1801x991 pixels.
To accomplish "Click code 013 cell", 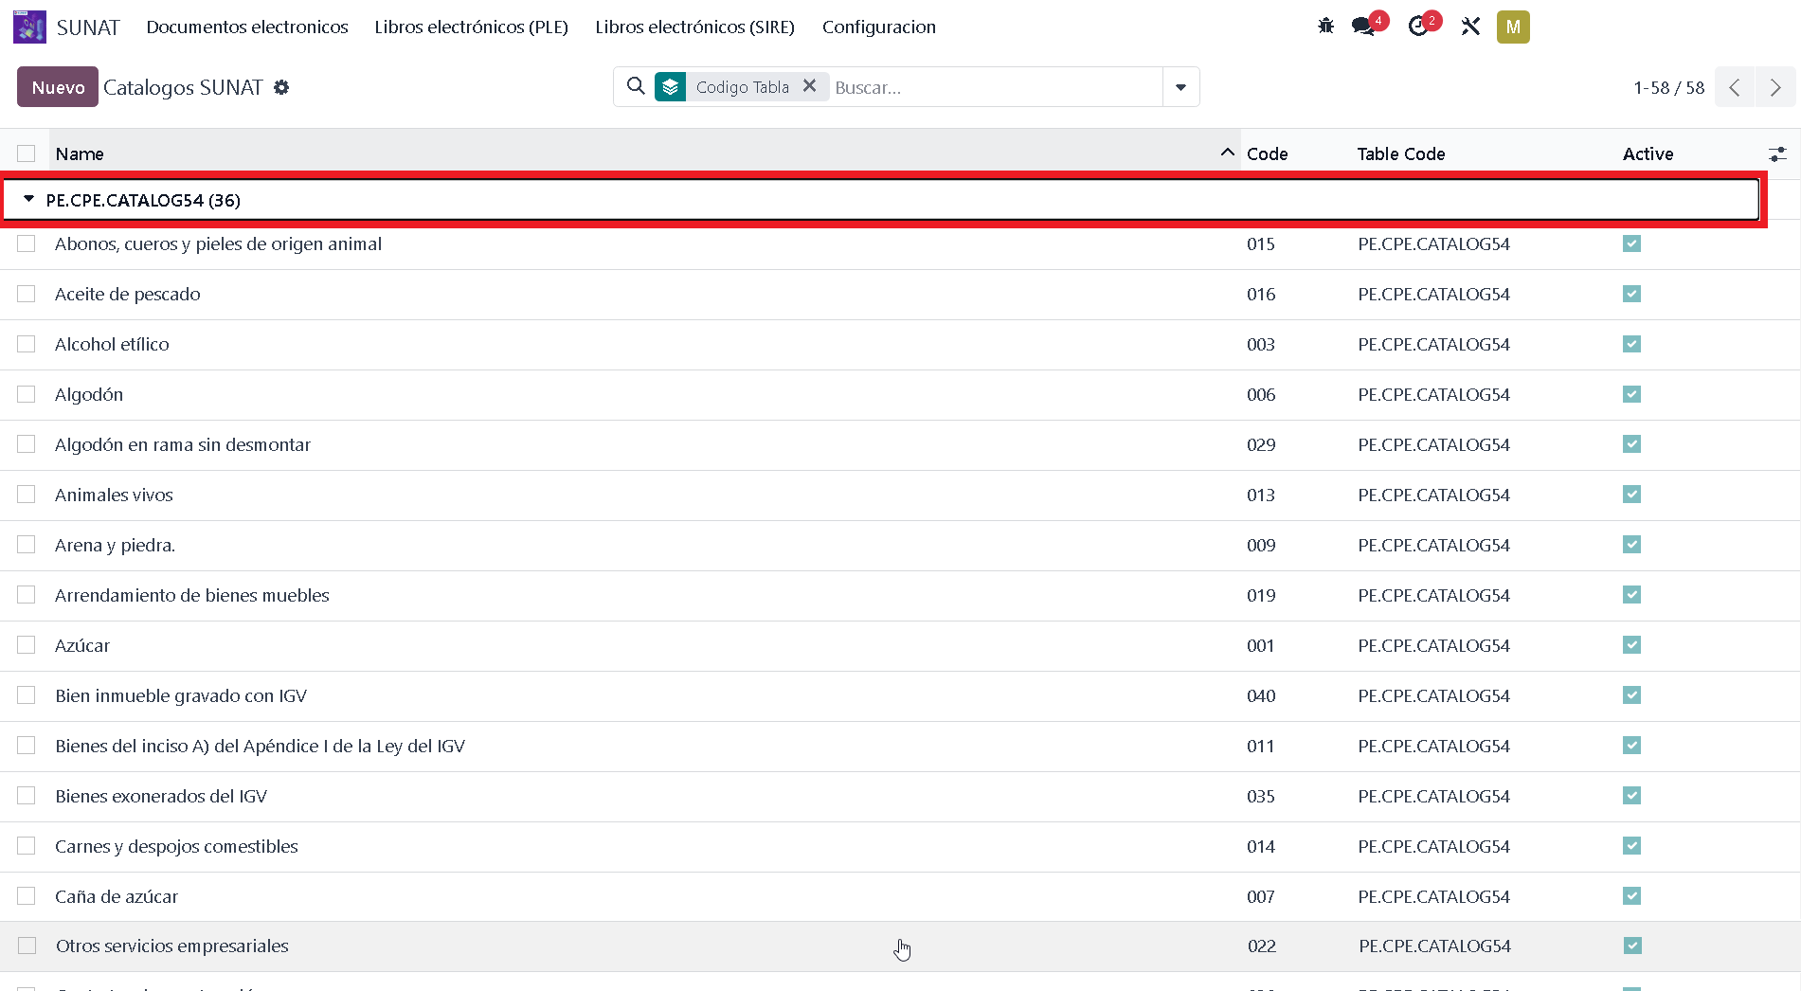I will [x=1261, y=495].
